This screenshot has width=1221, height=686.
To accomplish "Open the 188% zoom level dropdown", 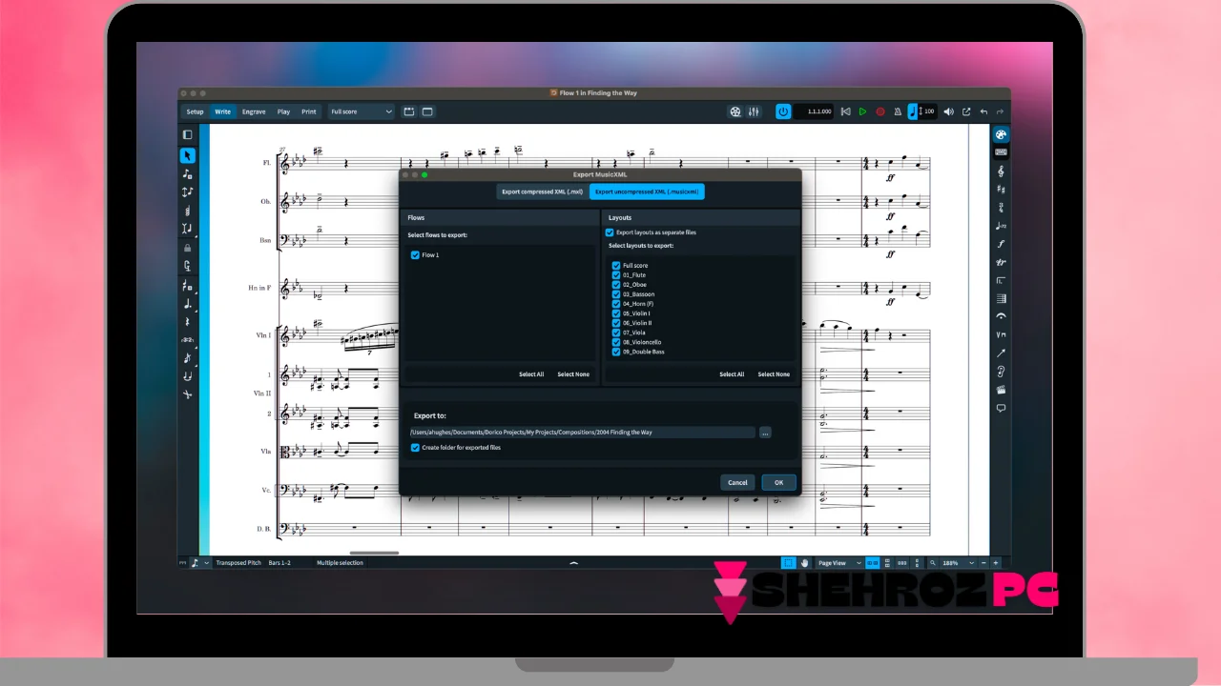I will (x=957, y=563).
